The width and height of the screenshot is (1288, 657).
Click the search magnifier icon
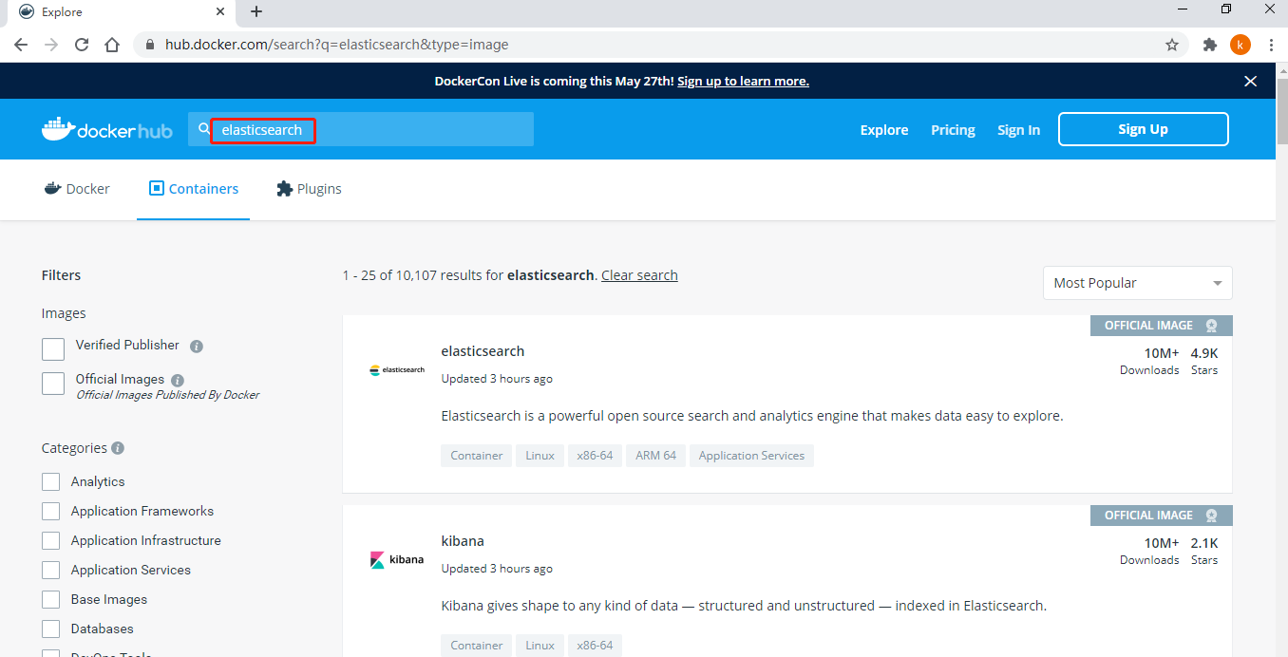click(204, 128)
